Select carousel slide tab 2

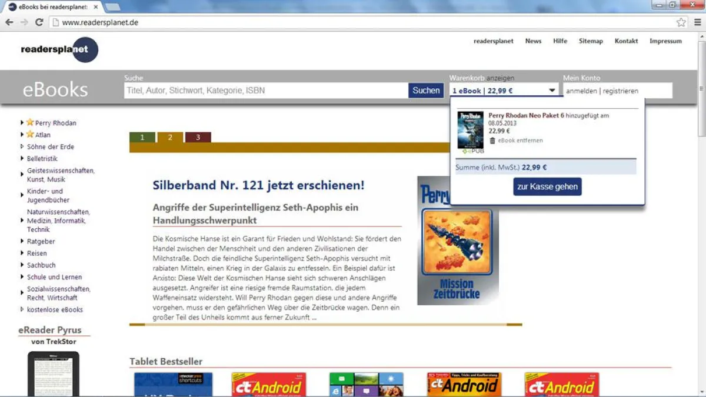(x=171, y=137)
